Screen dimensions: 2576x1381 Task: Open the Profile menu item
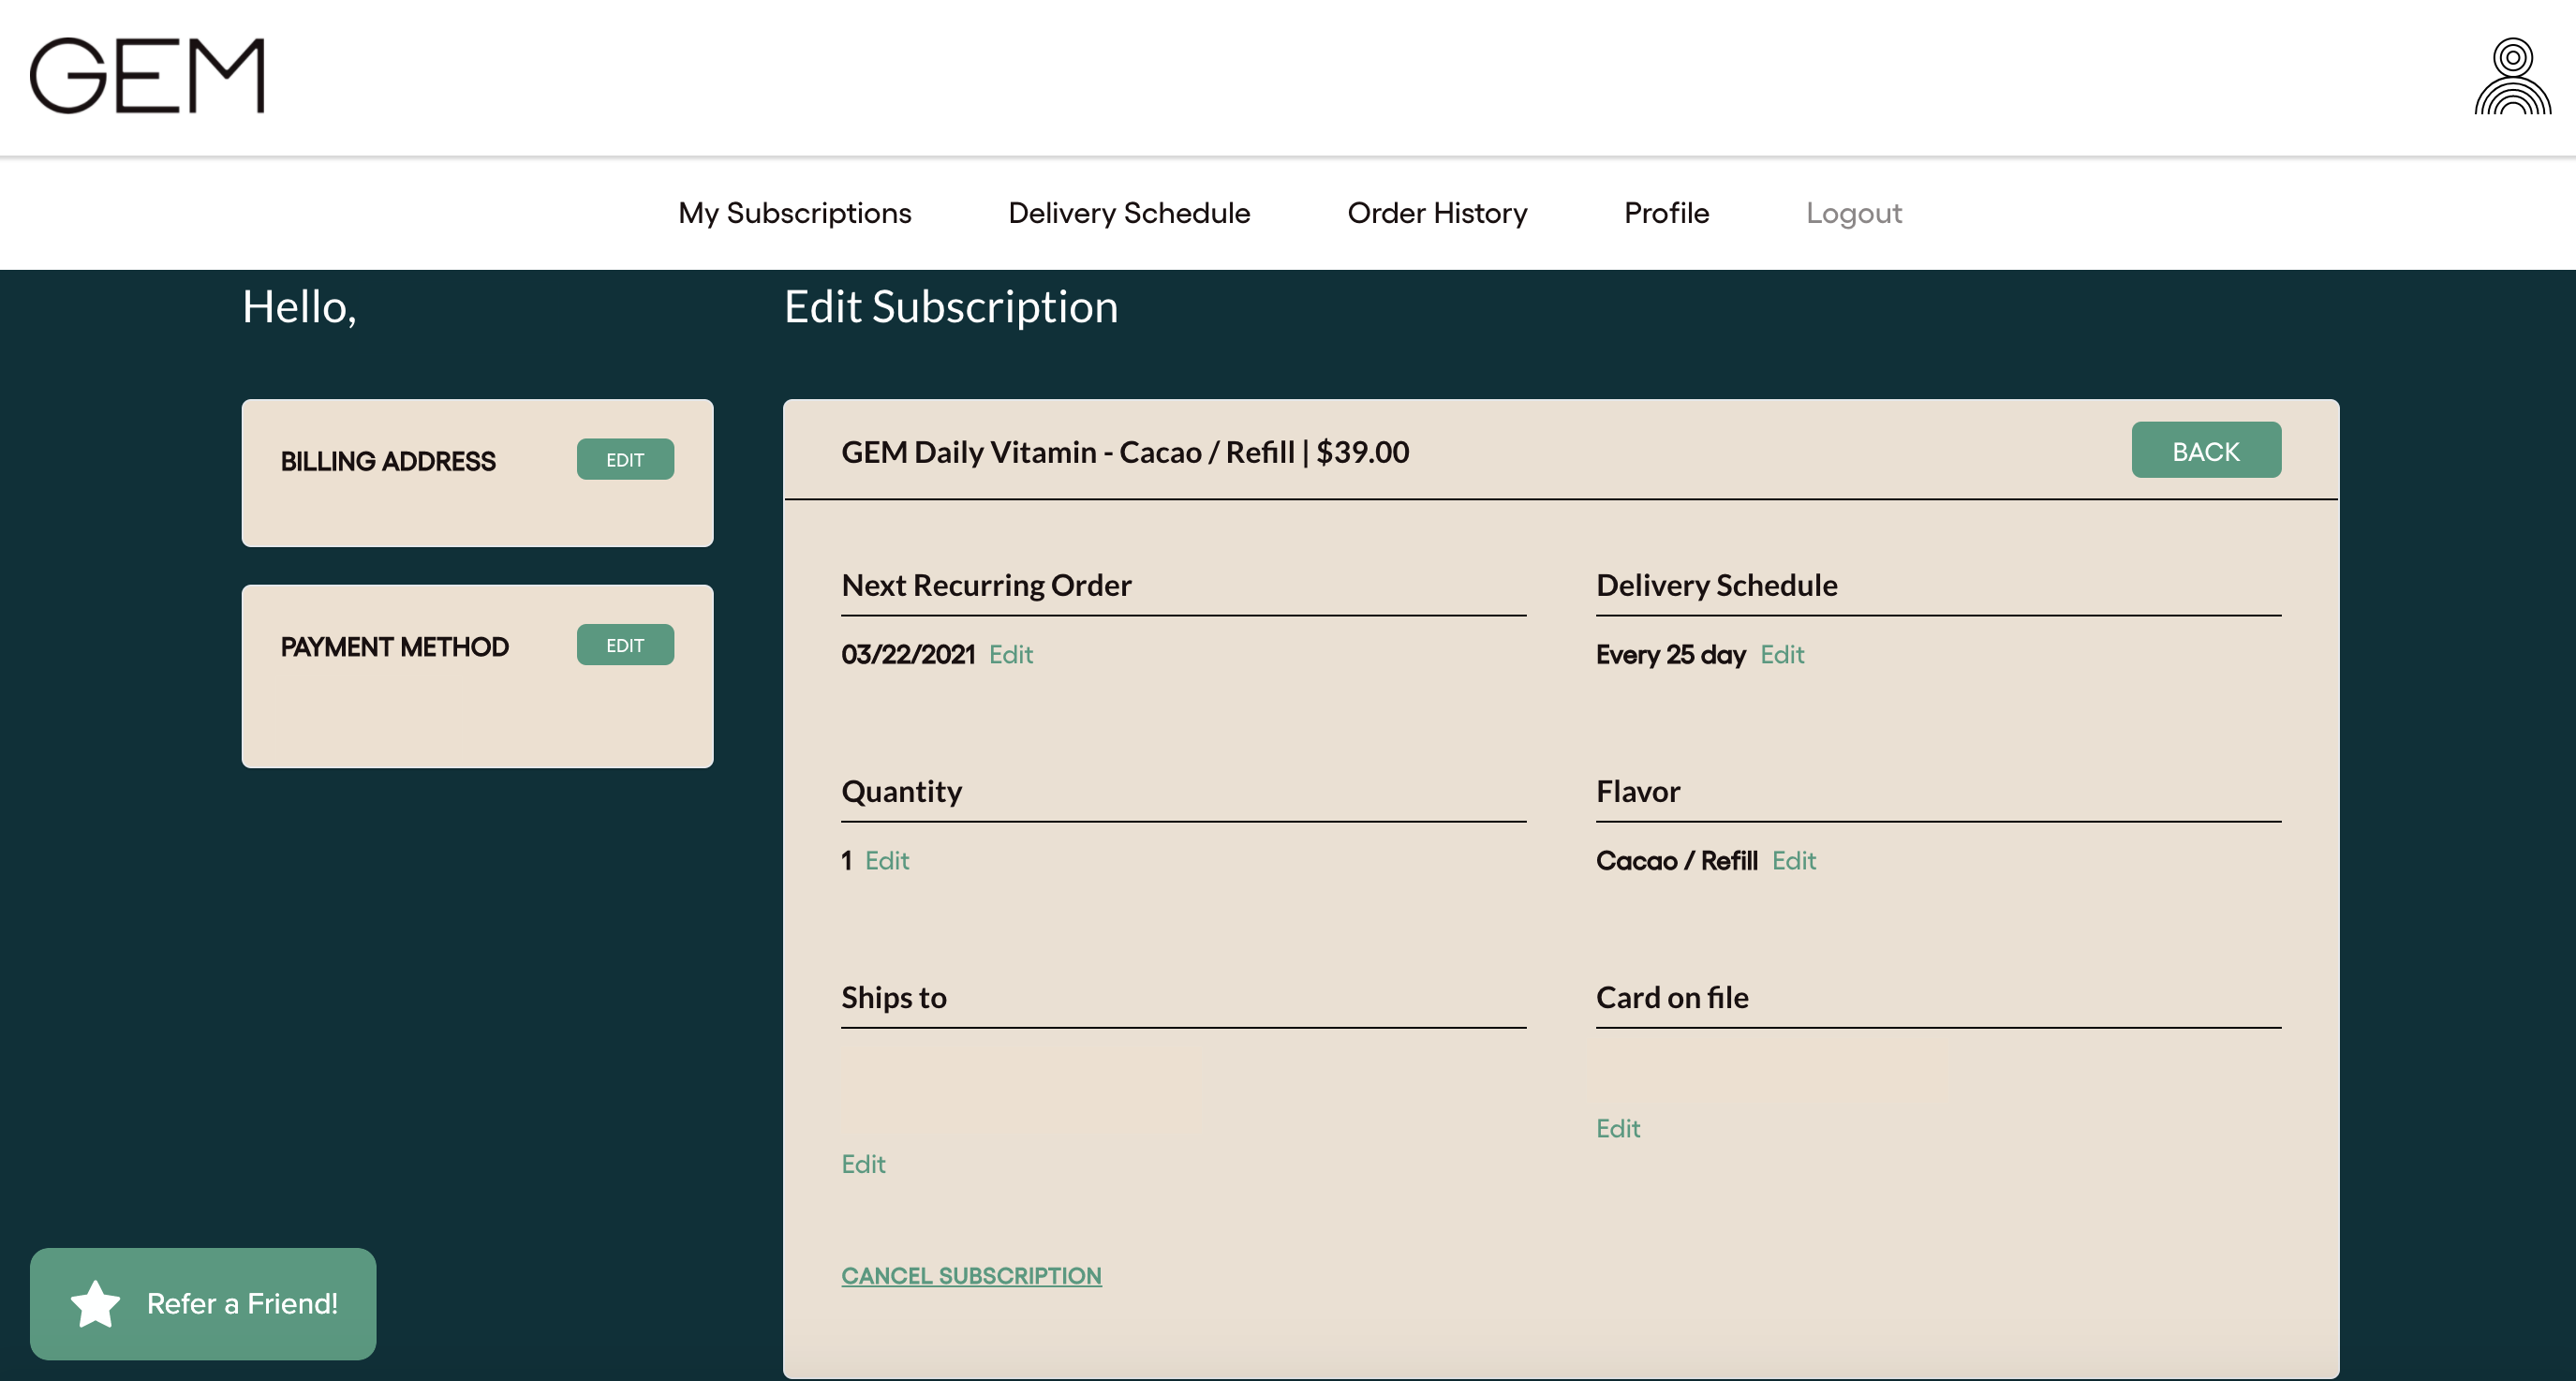tap(1666, 213)
